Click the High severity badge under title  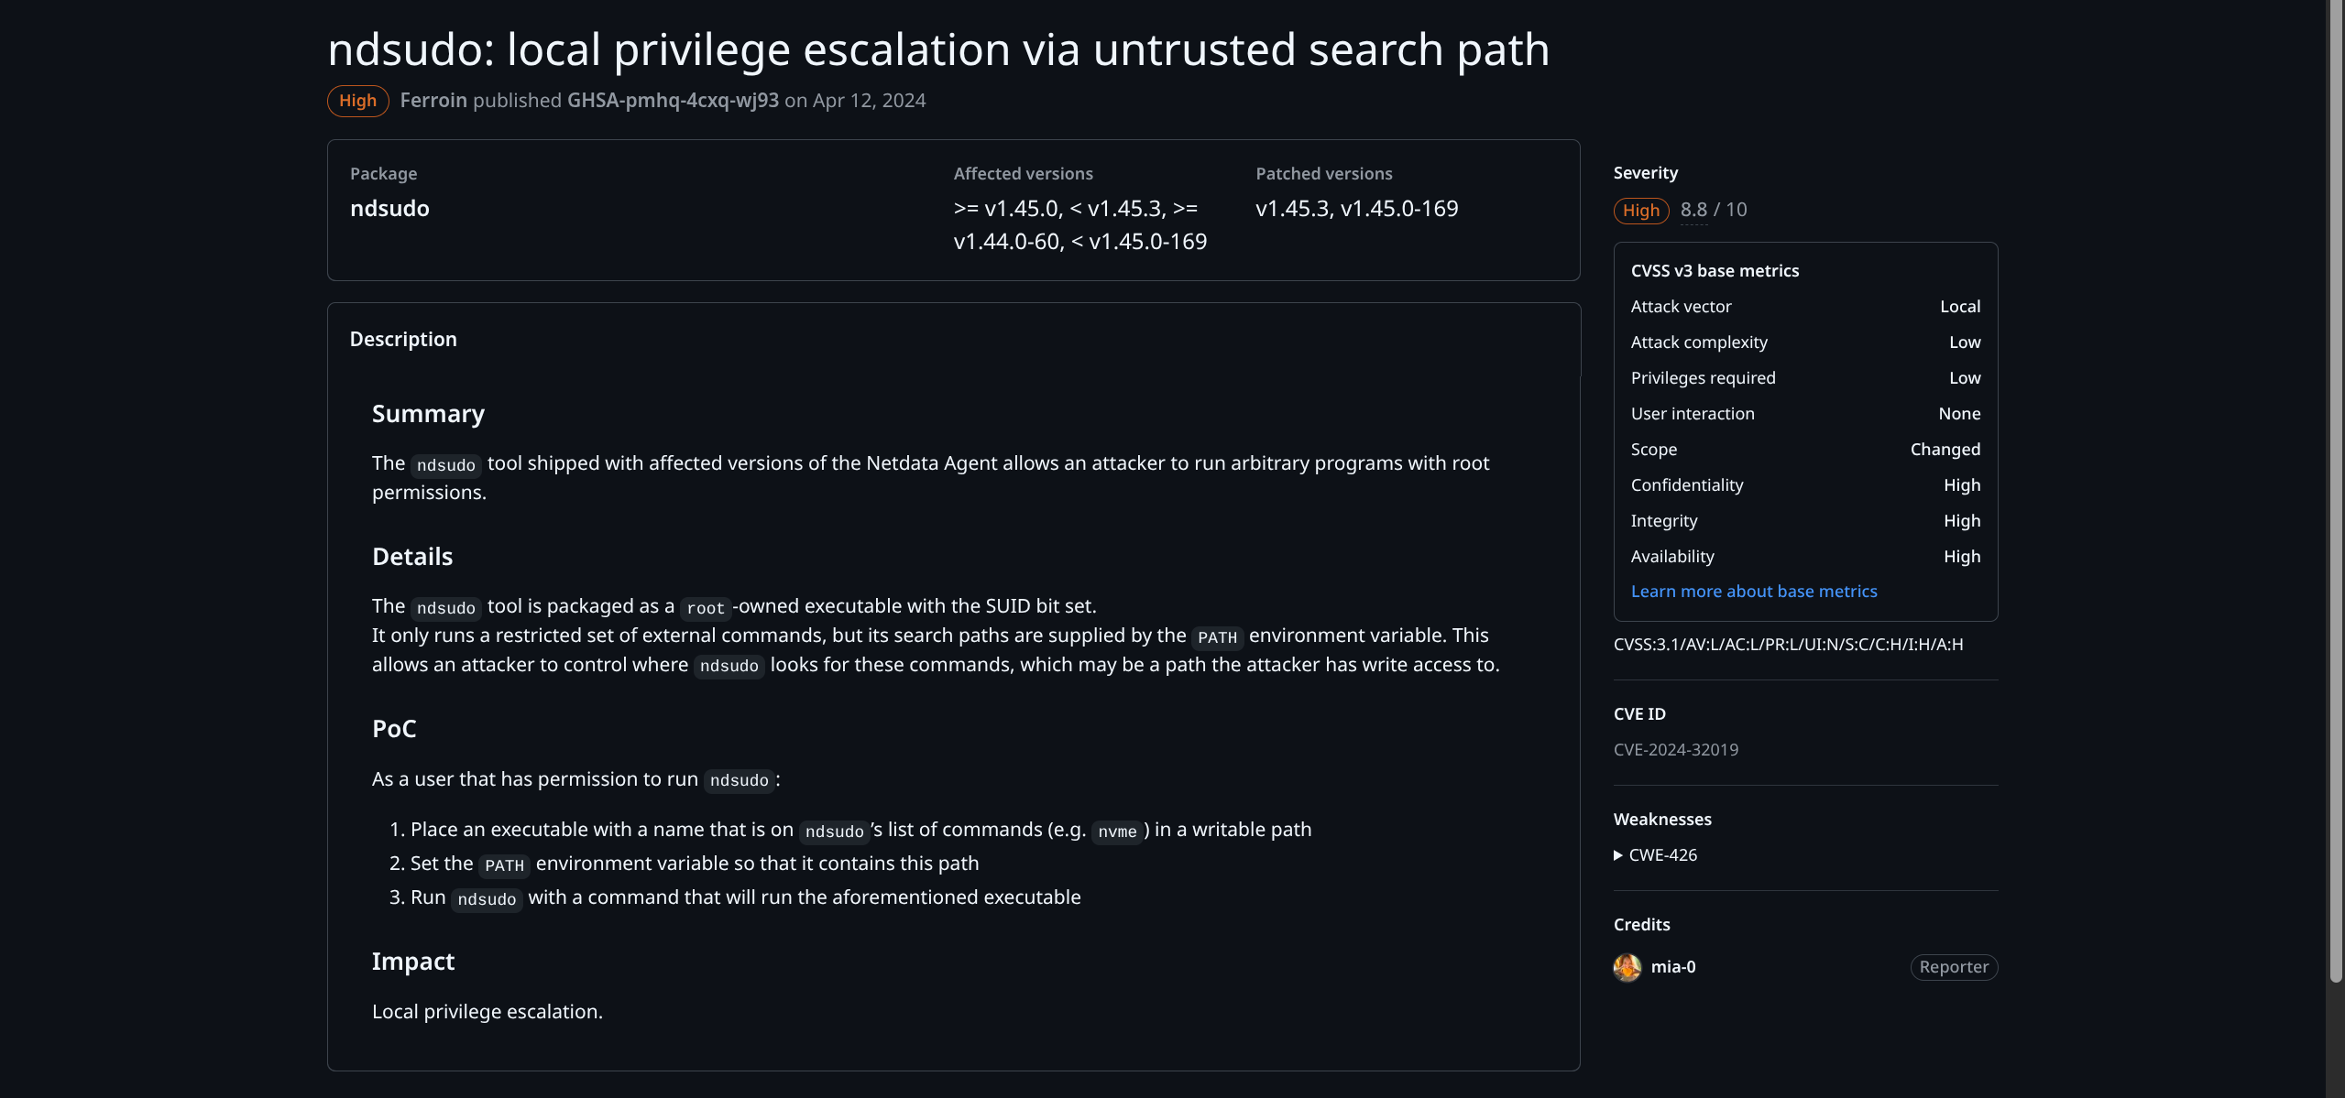[357, 101]
